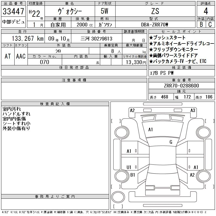The width and height of the screenshot is (216, 216).
Task: Select the U1 dent mark on the car diagram
Action: [129, 167]
